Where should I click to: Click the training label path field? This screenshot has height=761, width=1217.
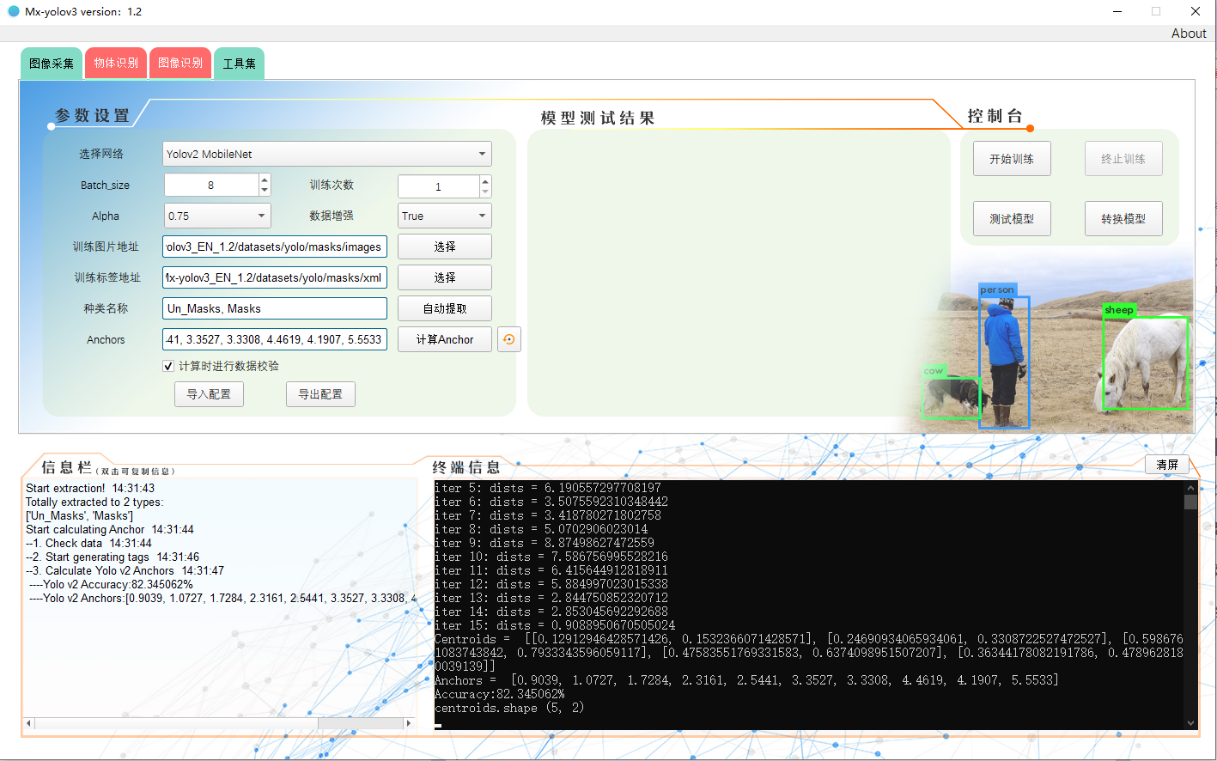(275, 277)
